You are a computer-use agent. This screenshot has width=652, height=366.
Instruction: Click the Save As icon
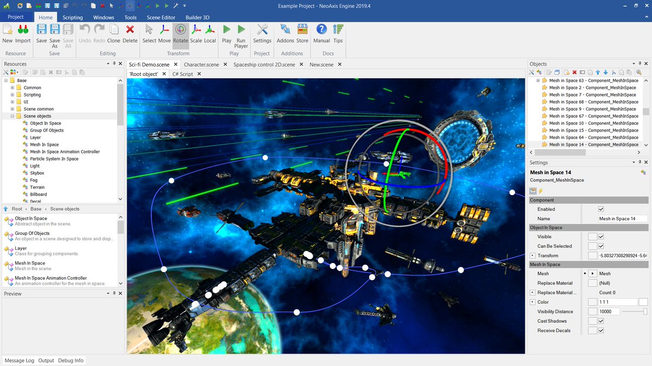(55, 30)
